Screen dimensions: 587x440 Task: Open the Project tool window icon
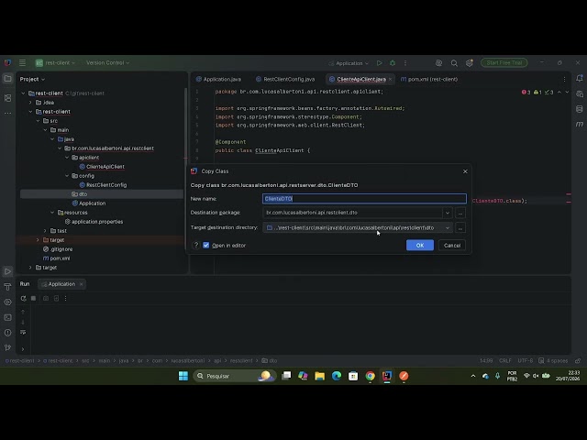(7, 79)
